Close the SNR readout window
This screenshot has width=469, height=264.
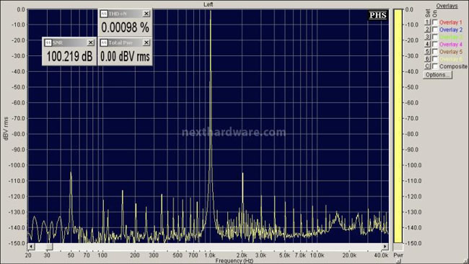[91, 43]
